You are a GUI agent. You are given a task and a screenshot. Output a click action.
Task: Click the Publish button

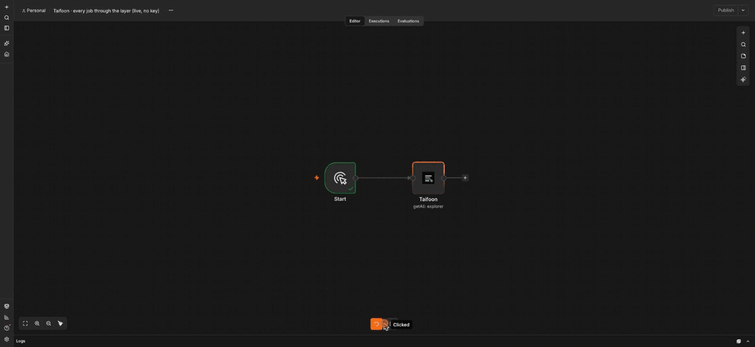(x=725, y=10)
